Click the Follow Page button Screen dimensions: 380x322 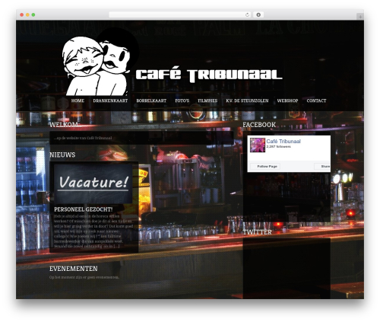265,167
